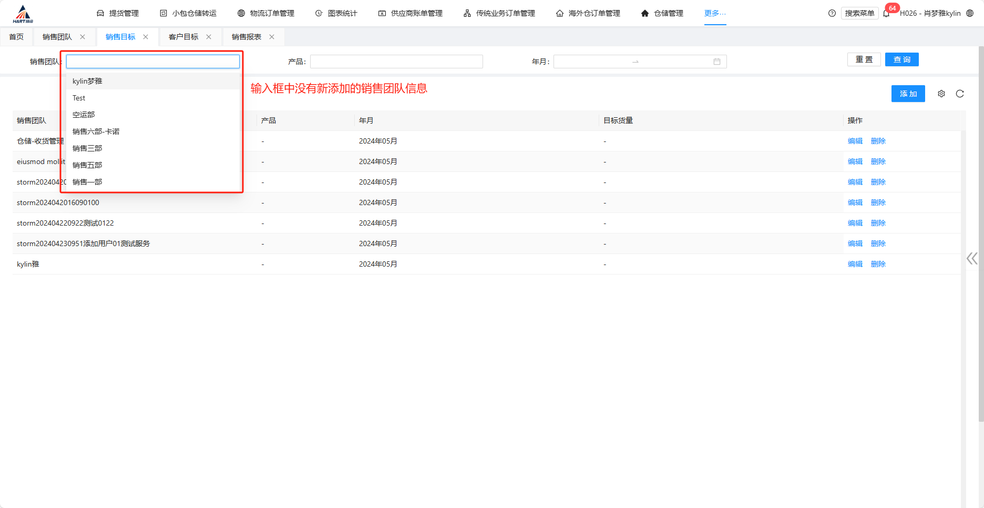Image resolution: width=984 pixels, height=508 pixels.
Task: Open the help question mark icon
Action: click(x=832, y=13)
